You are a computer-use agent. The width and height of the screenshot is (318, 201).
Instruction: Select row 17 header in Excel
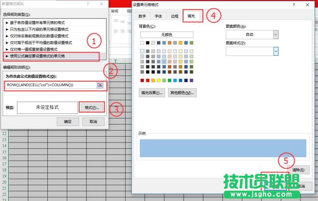tap(4, 164)
